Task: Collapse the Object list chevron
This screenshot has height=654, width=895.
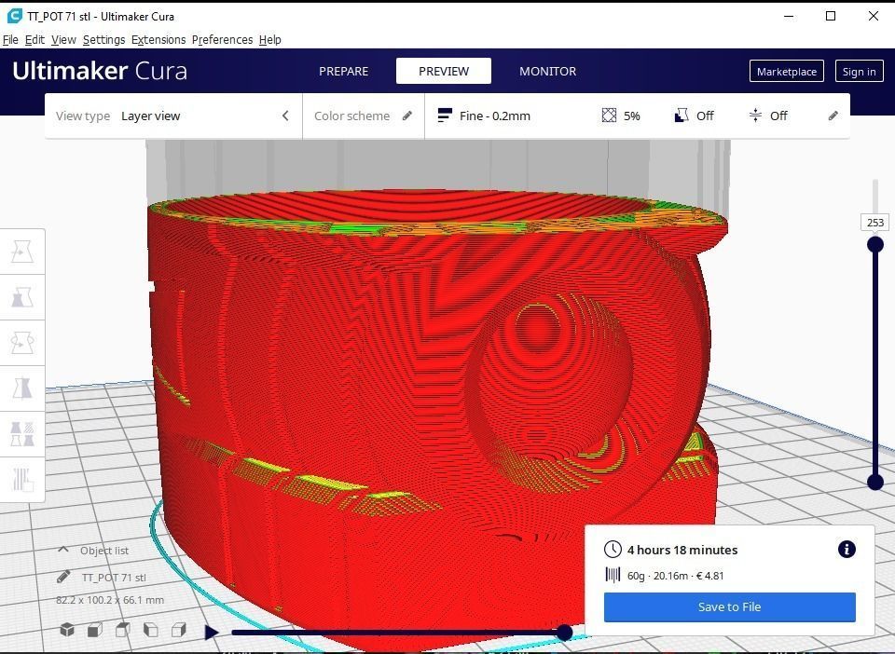Action: (63, 550)
